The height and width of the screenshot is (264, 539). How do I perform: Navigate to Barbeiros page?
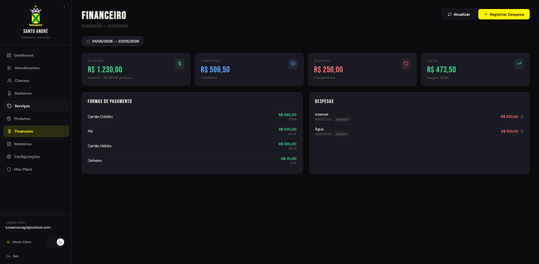[x=36, y=93]
